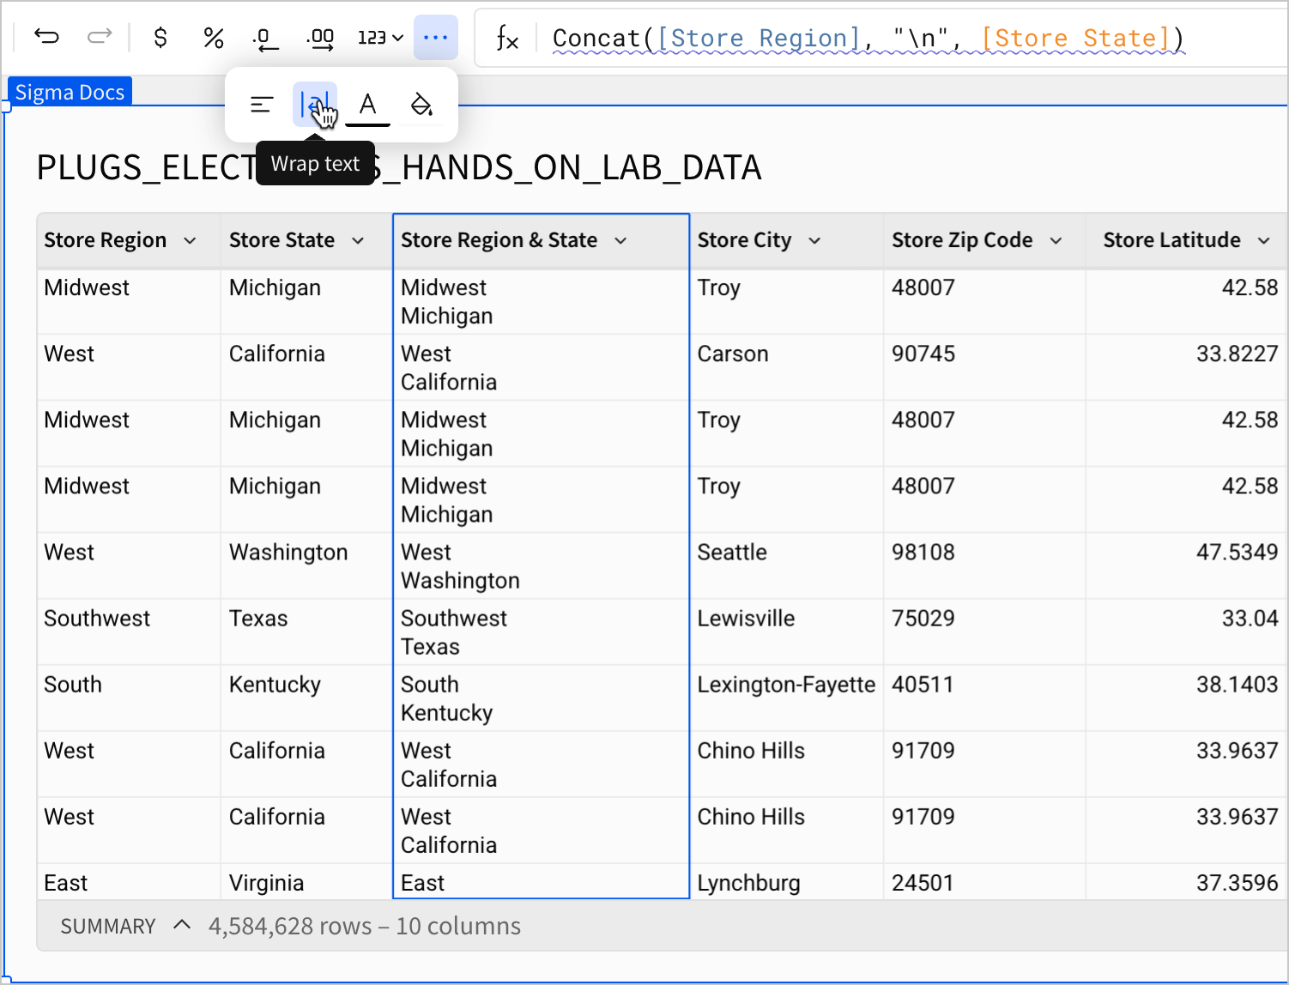Image resolution: width=1289 pixels, height=985 pixels.
Task: Apply currency formatting with the dollar sign icon
Action: (x=160, y=37)
